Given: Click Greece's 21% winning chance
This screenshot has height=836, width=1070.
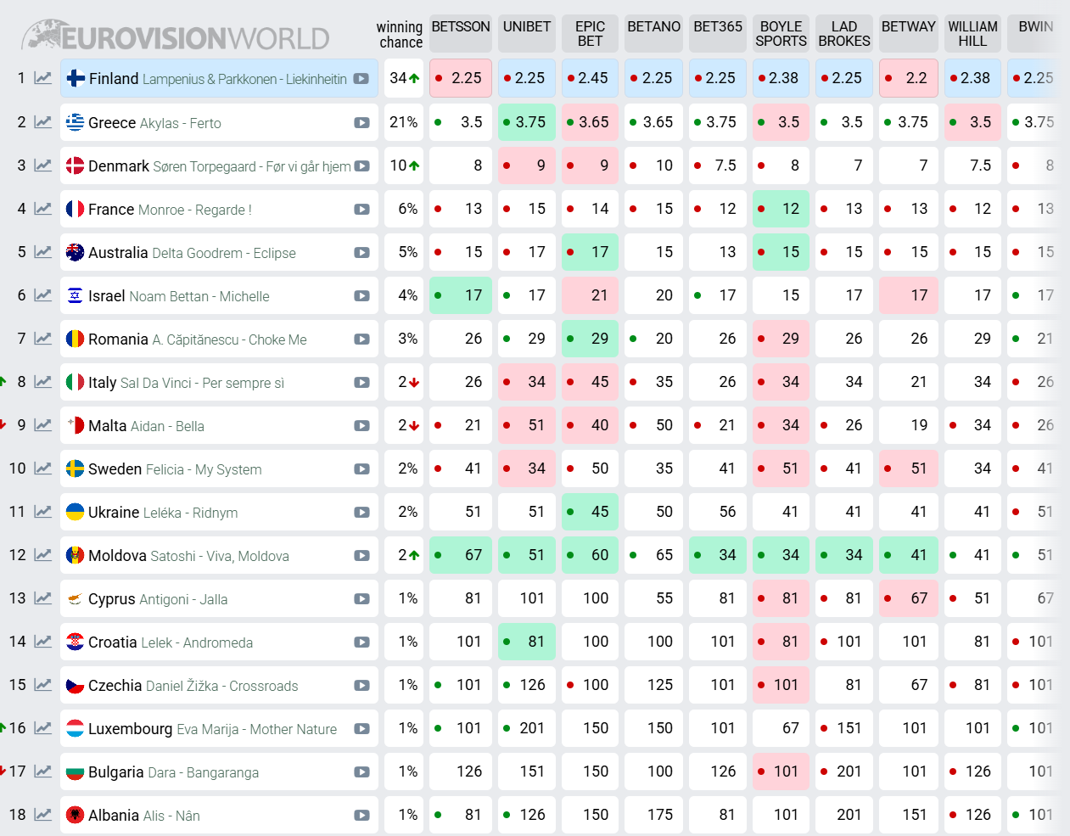Looking at the screenshot, I should tap(404, 122).
